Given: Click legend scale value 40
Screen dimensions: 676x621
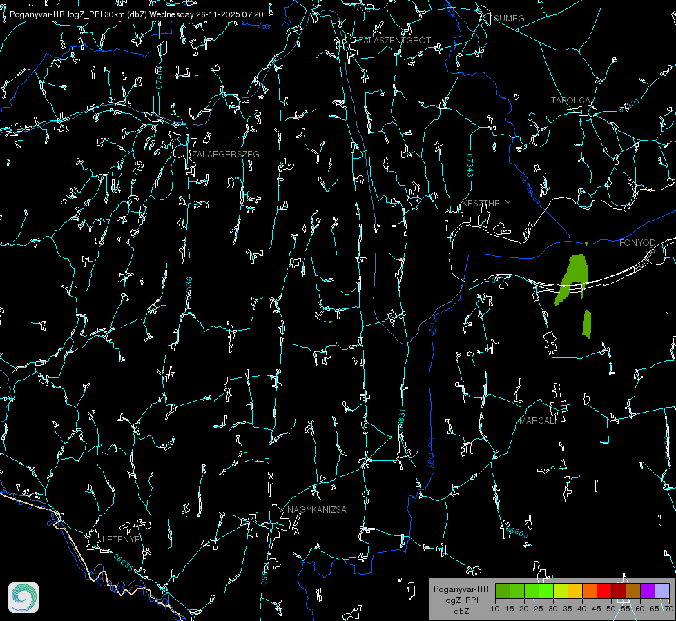Looking at the screenshot, I should pyautogui.click(x=582, y=609).
